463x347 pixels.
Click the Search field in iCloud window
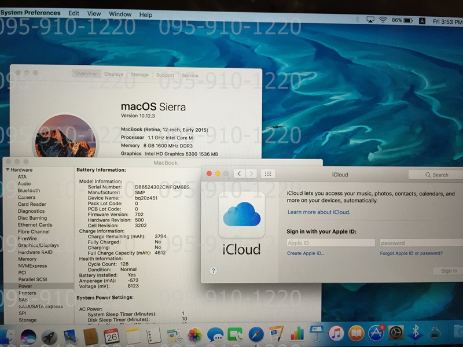[x=436, y=175]
